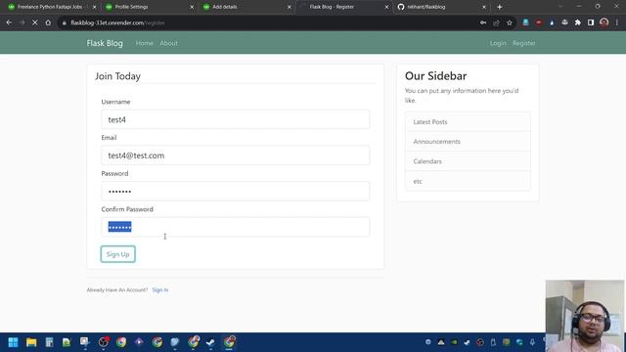Viewport: 626px width, 352px height.
Task: Close the GitHub flaskblog tab
Action: [x=484, y=7]
